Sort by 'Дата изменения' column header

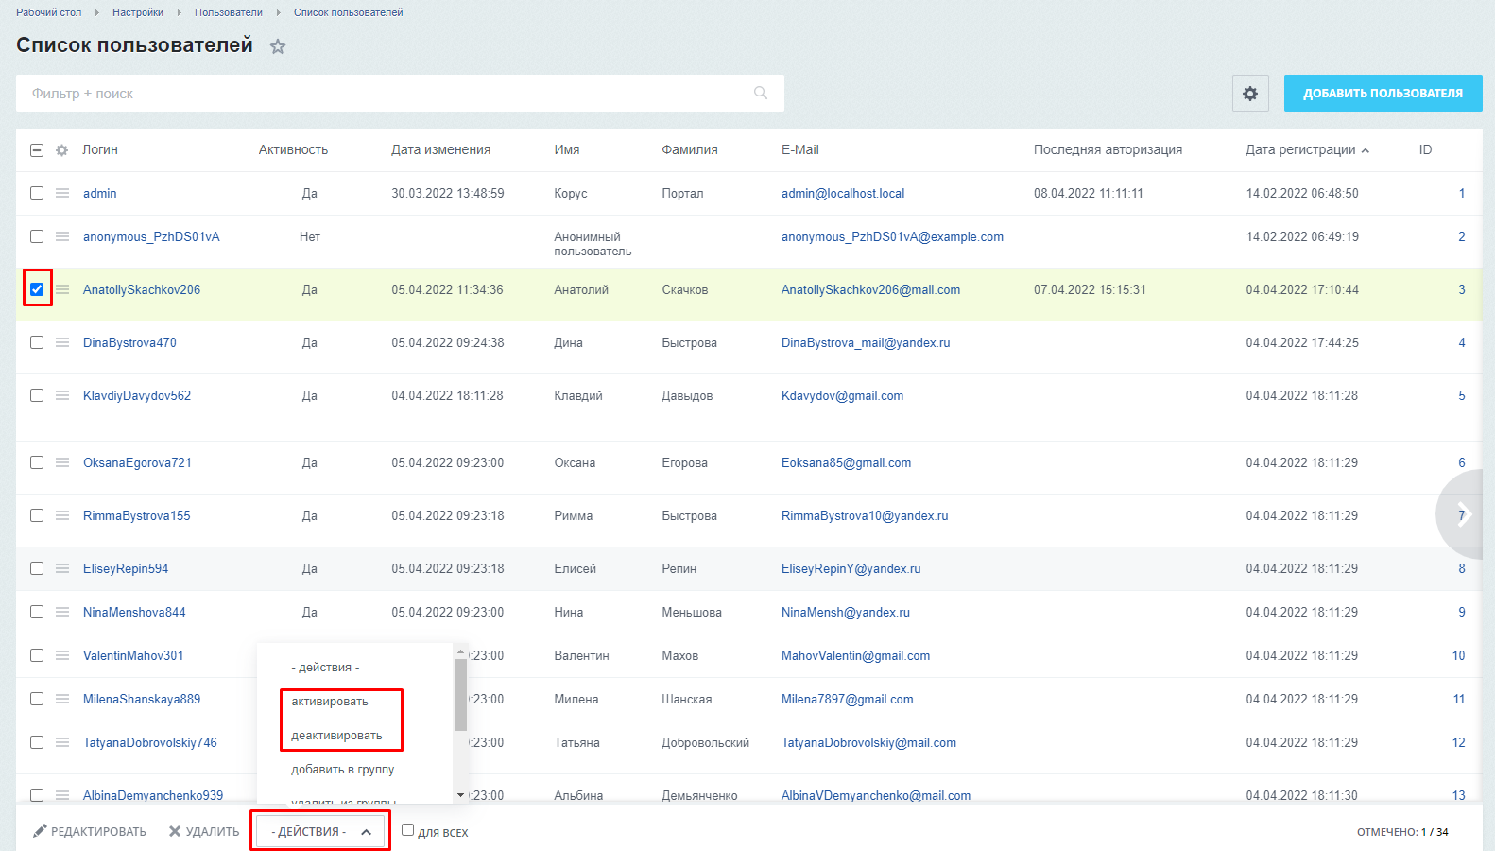(441, 149)
